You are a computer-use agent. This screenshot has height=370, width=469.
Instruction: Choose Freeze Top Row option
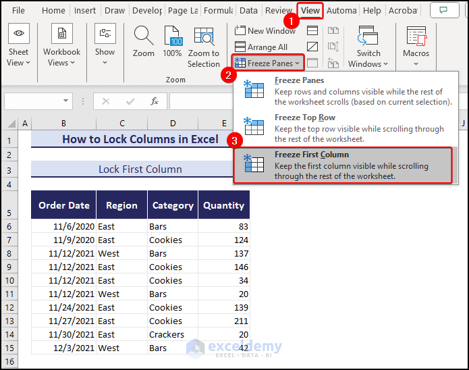point(346,128)
